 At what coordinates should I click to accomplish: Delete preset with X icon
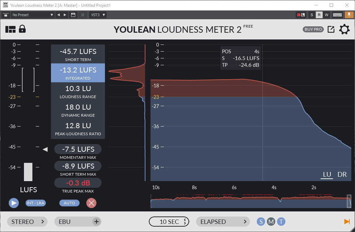(83, 15)
